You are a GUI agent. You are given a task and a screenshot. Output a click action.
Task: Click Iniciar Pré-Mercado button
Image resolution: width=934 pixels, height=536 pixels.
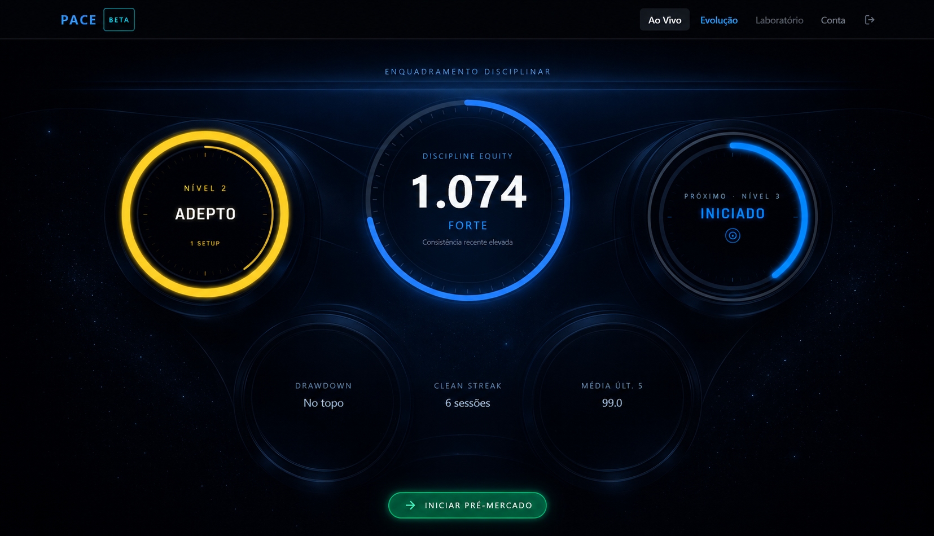click(467, 506)
